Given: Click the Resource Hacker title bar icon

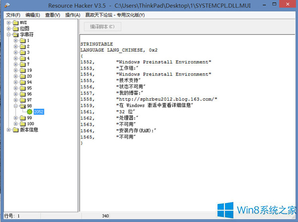Looking at the screenshot, I should coord(7,5).
